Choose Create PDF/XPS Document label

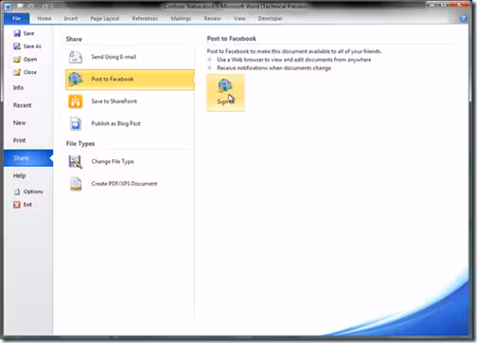point(124,184)
